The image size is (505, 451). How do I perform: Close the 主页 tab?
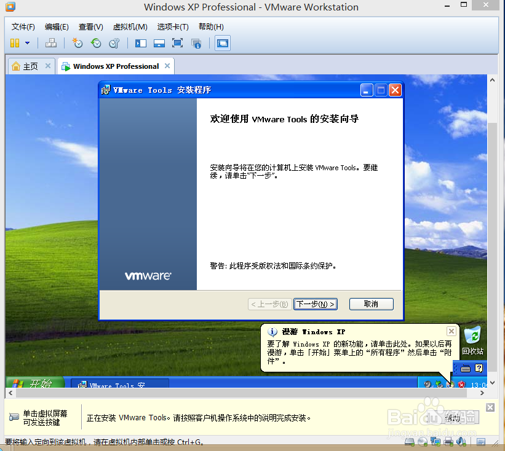[x=48, y=66]
